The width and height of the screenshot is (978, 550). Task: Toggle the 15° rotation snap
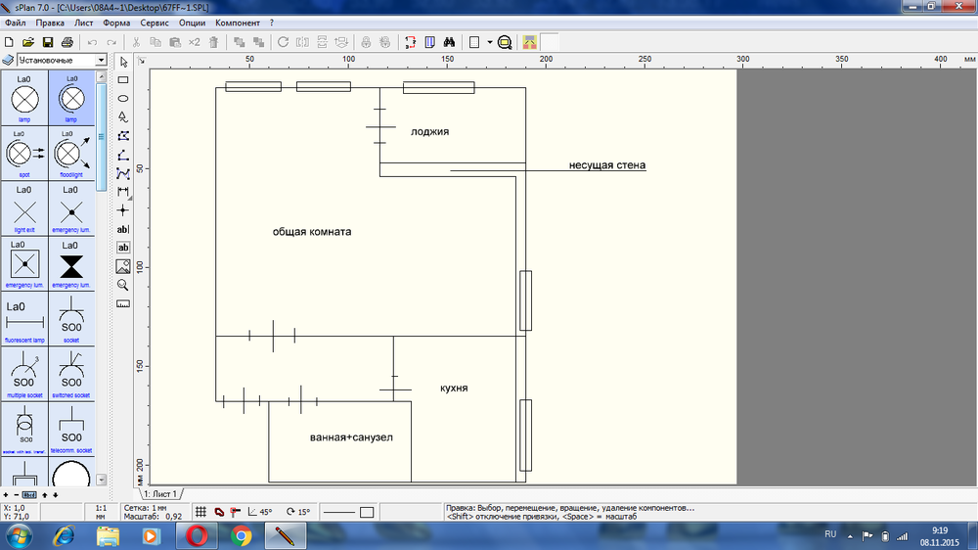[298, 512]
